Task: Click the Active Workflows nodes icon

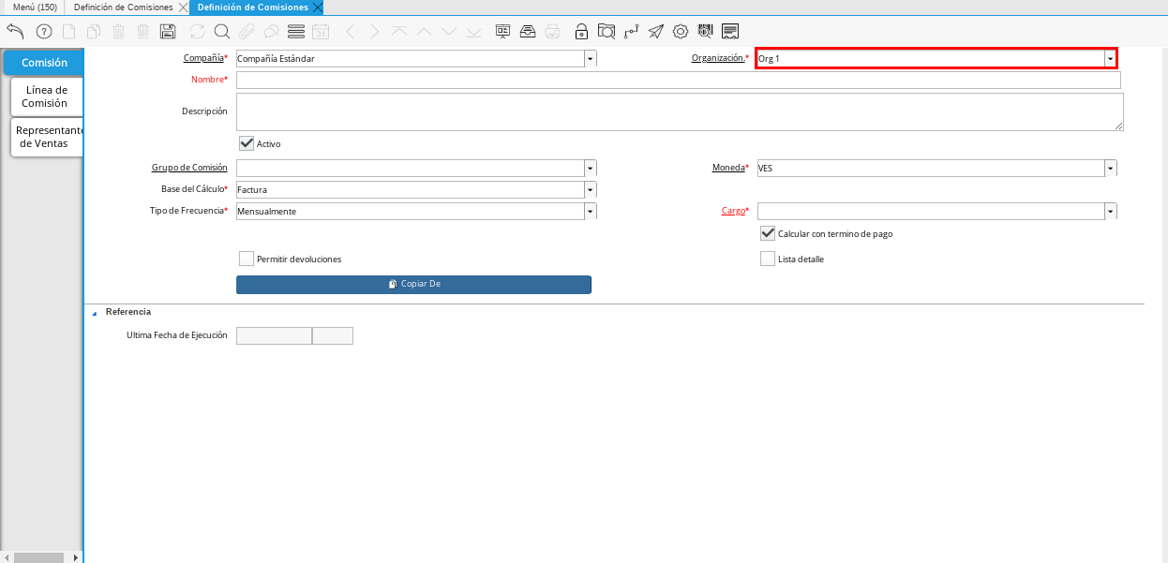Action: 631,31
